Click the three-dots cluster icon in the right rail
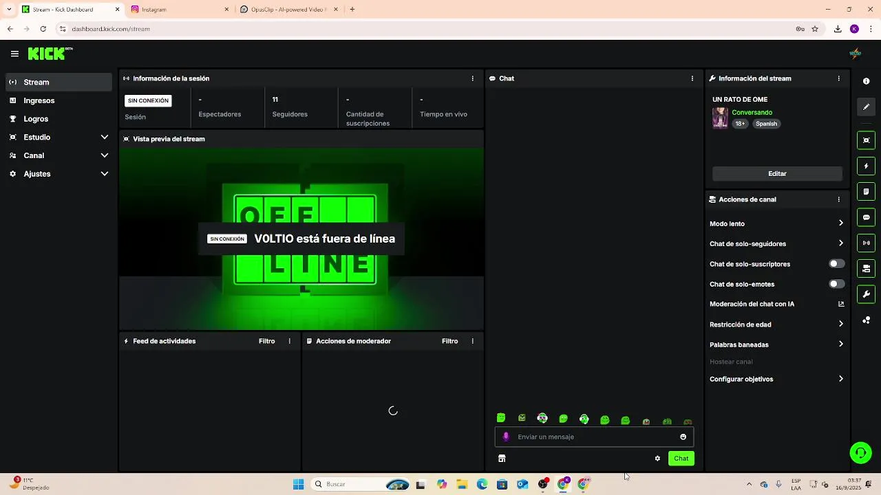 [866, 320]
